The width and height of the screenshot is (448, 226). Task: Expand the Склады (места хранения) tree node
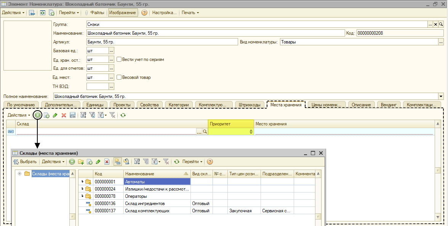19,173
